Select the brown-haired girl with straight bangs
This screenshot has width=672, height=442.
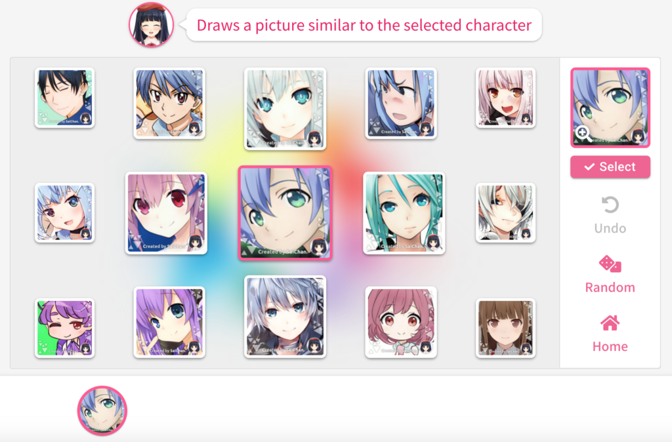pos(506,329)
